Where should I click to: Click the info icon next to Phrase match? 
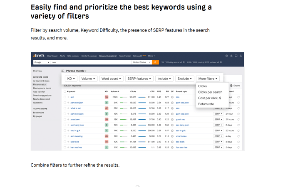point(85,71)
